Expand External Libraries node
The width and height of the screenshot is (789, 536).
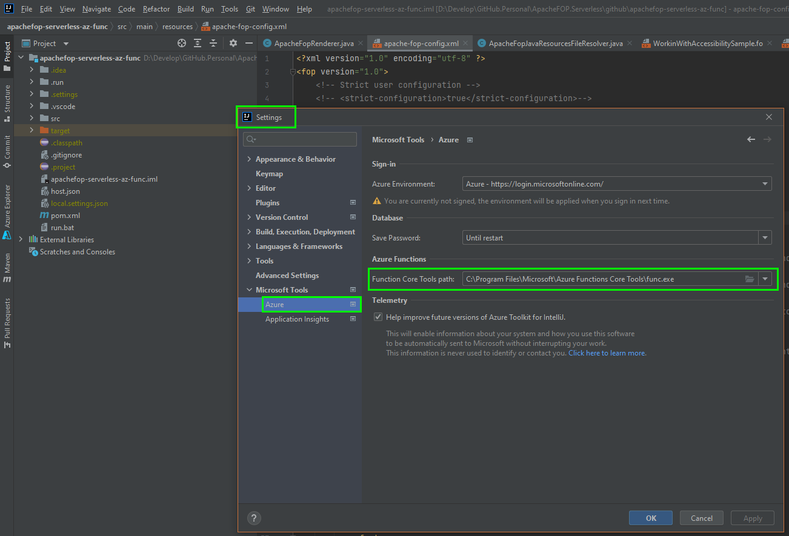click(x=21, y=240)
